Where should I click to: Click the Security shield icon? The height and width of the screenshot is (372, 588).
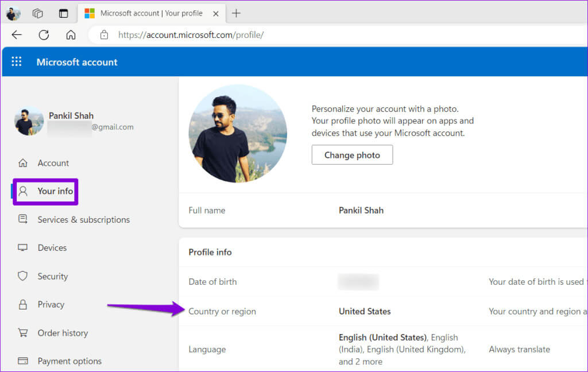tap(22, 276)
